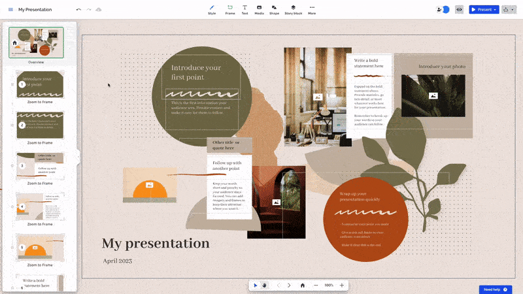Switch to the hand pan tool

point(264,286)
